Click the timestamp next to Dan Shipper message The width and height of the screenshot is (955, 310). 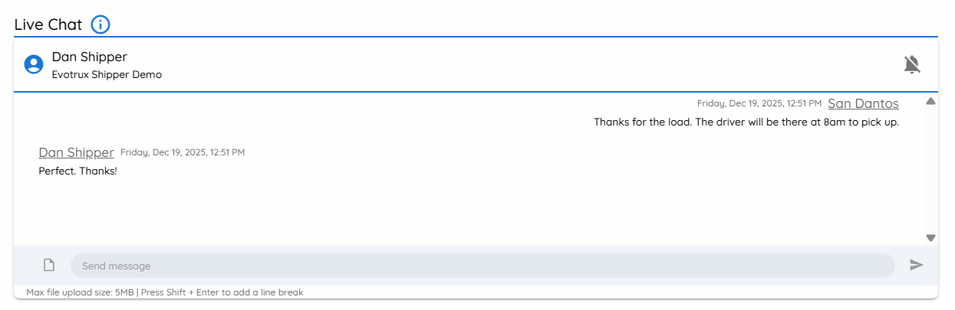click(x=183, y=152)
